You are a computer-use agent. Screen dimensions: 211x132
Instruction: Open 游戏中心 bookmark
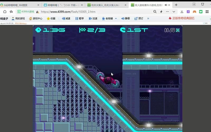click(36, 18)
